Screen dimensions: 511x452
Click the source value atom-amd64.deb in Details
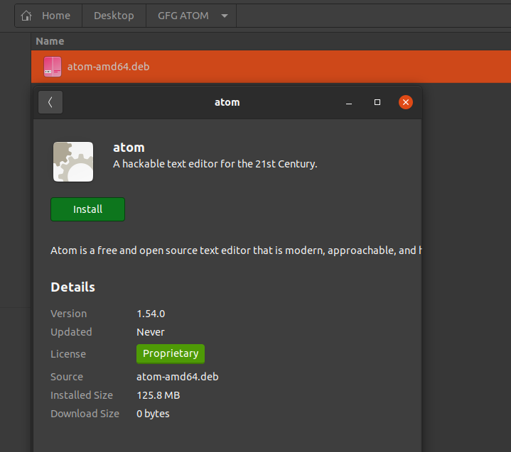click(177, 377)
